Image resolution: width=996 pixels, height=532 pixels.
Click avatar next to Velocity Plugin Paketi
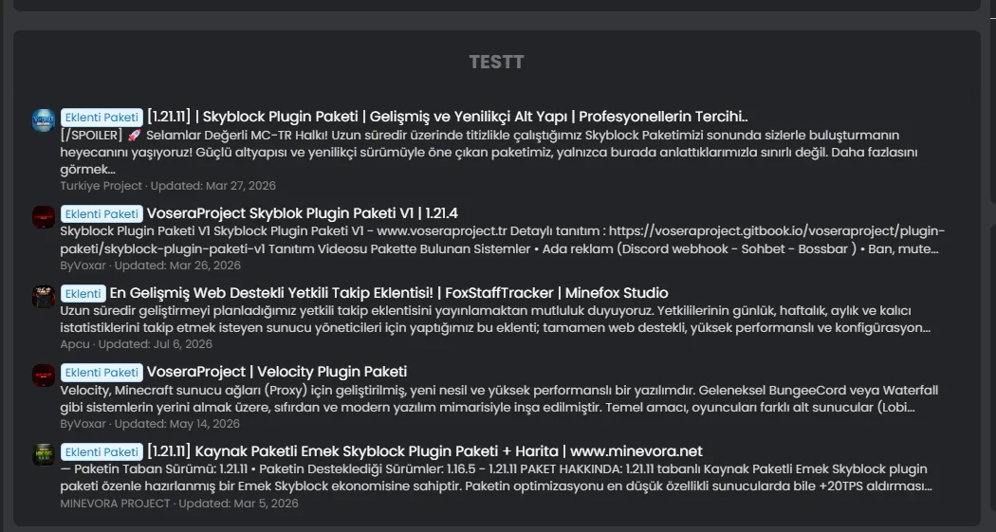point(44,376)
